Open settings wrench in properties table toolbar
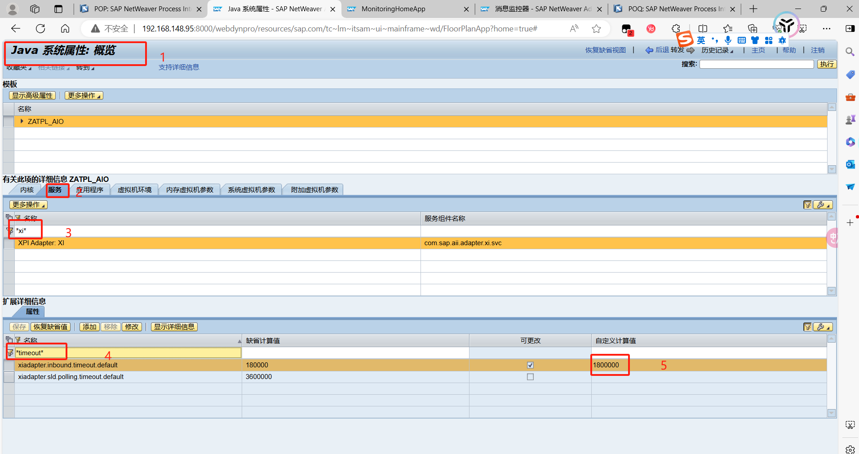The height and width of the screenshot is (454, 859). [x=823, y=327]
